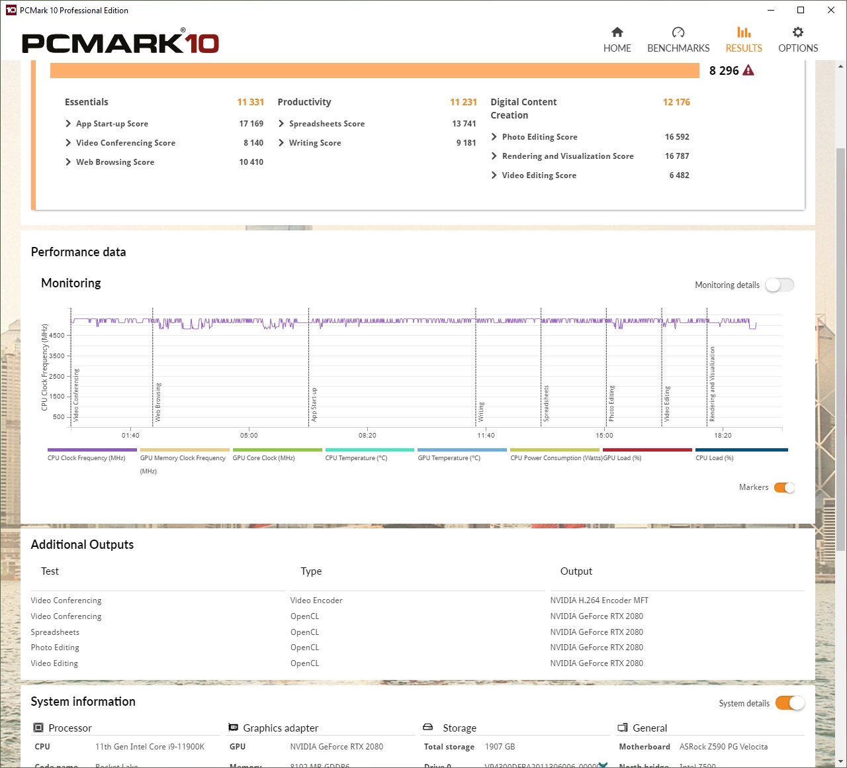Click the Type column header
The width and height of the screenshot is (847, 768).
point(311,571)
